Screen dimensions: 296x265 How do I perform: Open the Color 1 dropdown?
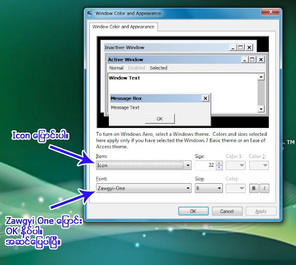pos(235,165)
